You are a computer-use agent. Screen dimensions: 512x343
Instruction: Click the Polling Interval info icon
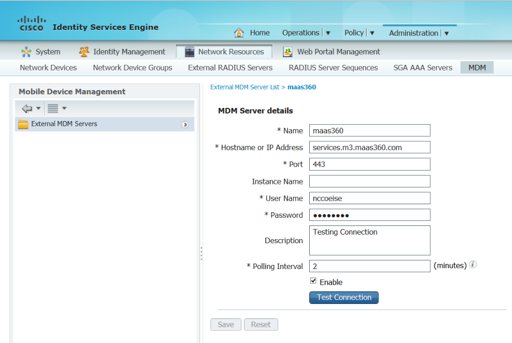pos(473,264)
